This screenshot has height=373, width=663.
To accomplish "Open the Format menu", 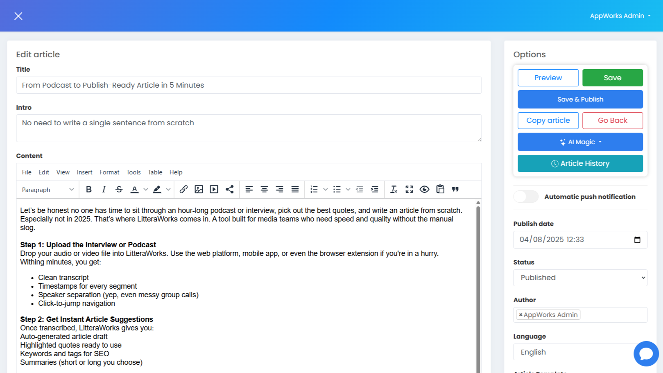I will (109, 172).
